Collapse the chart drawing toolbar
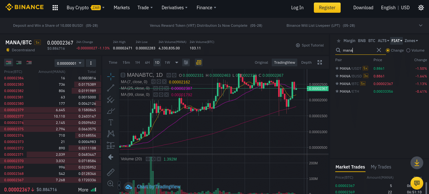The image size is (429, 194). [119, 185]
